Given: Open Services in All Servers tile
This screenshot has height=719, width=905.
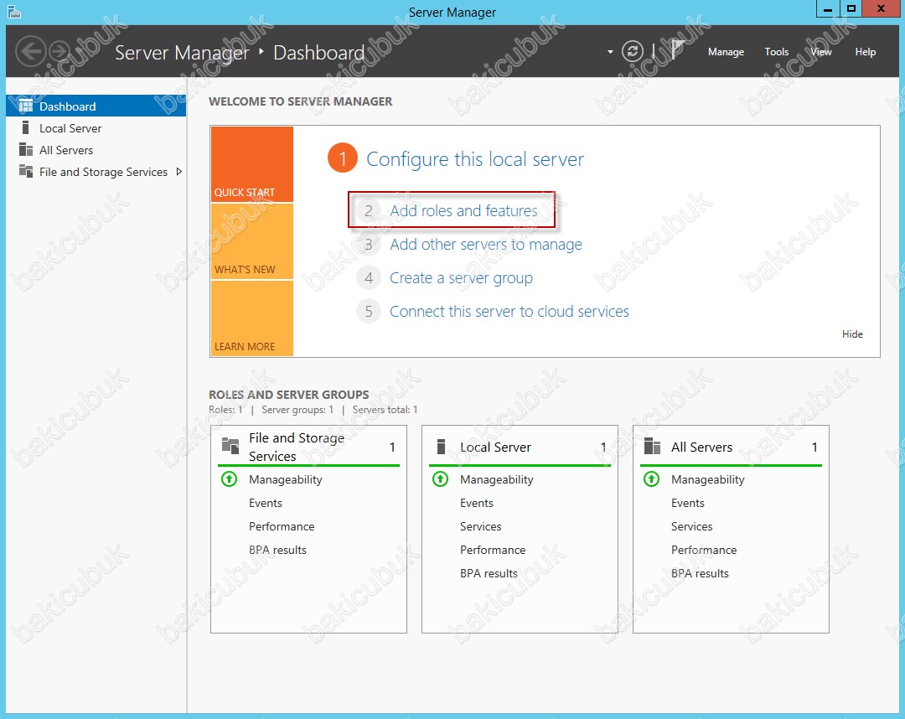Looking at the screenshot, I should point(692,527).
